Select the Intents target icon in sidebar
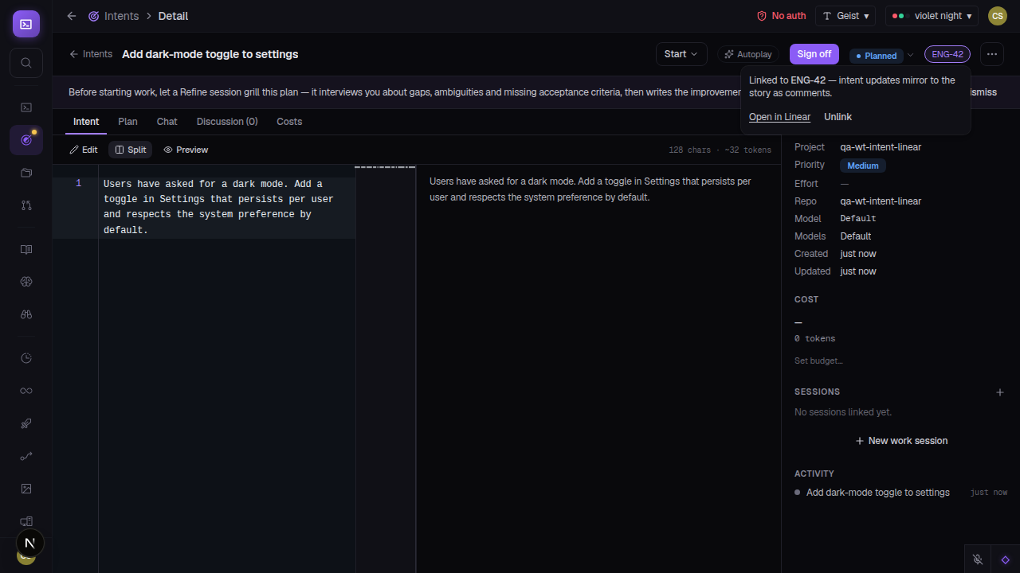Viewport: 1020px width, 573px height. pyautogui.click(x=26, y=140)
